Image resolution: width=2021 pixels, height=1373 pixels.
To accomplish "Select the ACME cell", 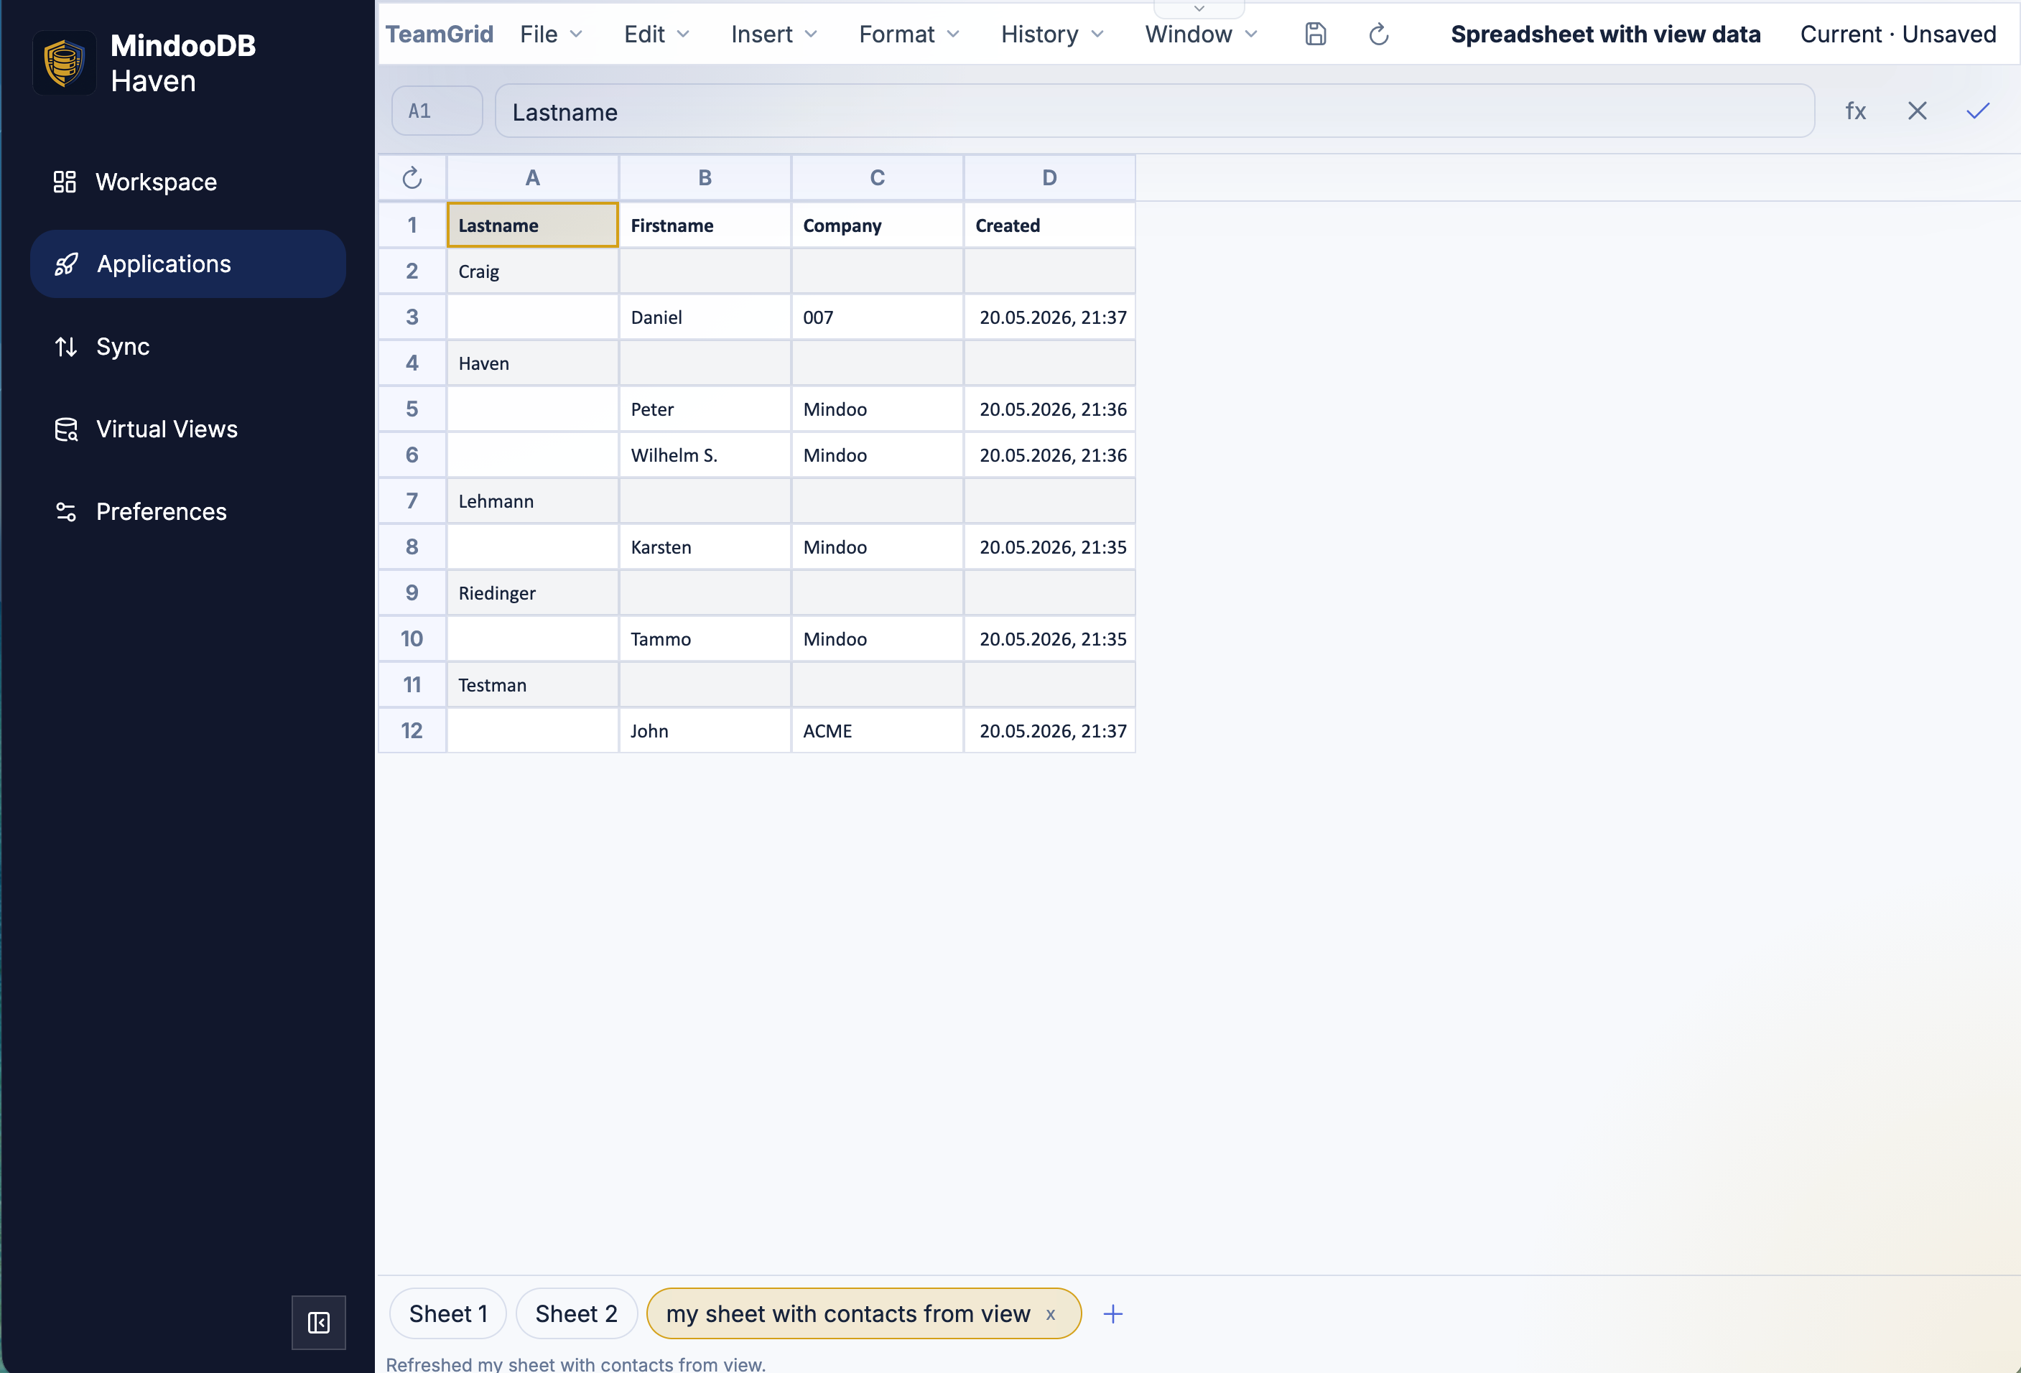I will tap(878, 730).
